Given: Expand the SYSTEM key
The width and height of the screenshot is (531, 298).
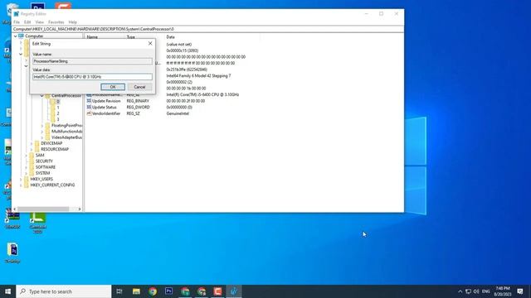Looking at the screenshot, I should [x=26, y=173].
